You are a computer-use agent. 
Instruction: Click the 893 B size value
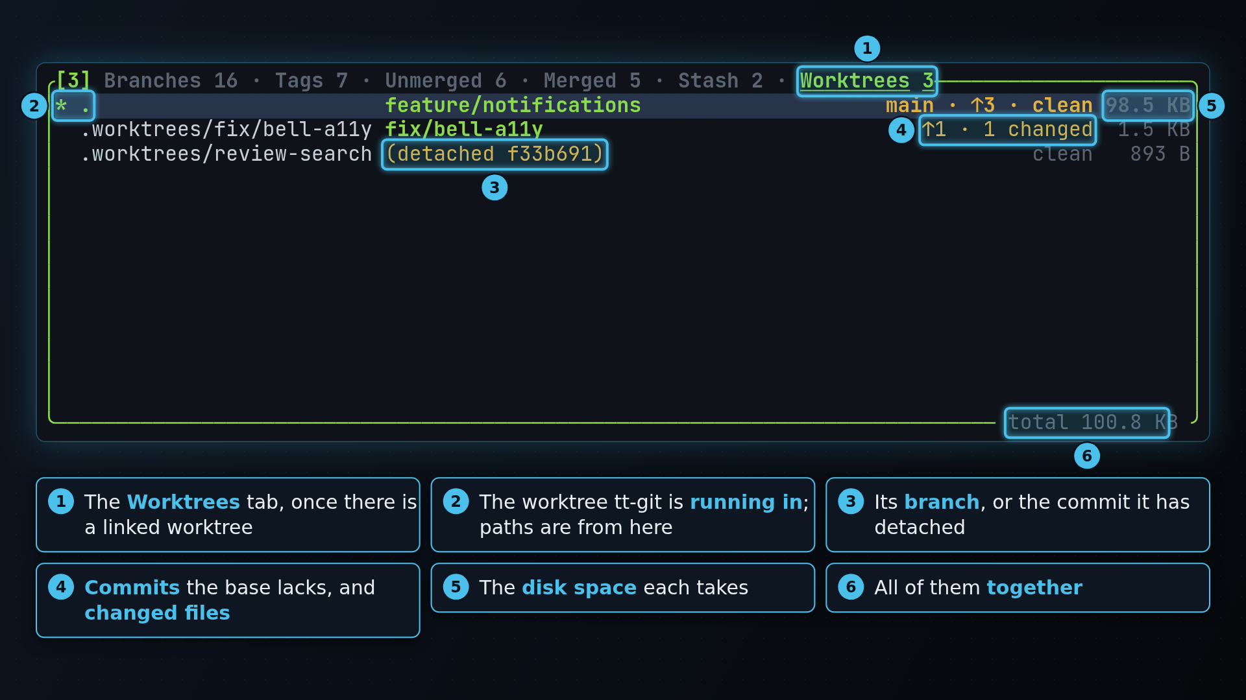coord(1160,154)
